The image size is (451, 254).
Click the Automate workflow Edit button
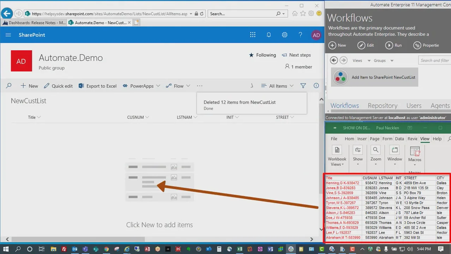[366, 45]
